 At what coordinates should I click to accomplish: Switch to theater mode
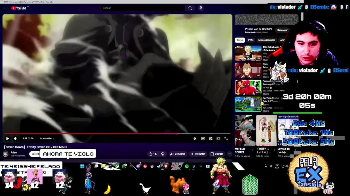(x=218, y=139)
